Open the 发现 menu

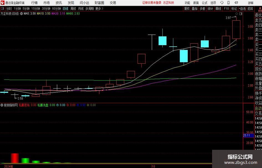pos(71,3)
